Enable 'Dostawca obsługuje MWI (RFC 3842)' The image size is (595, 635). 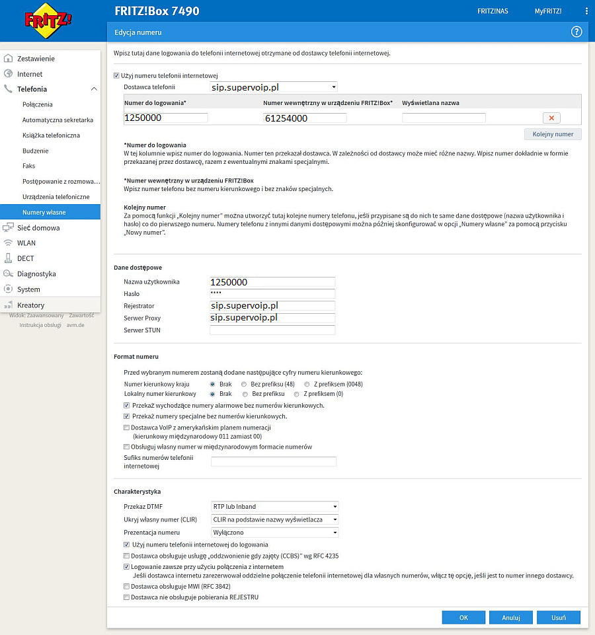tap(126, 586)
